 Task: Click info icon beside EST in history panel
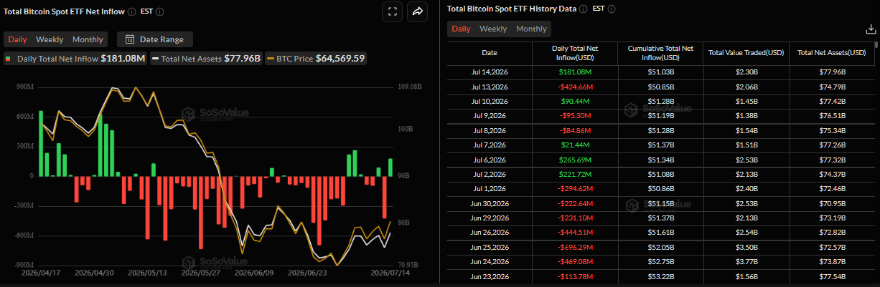click(x=611, y=9)
